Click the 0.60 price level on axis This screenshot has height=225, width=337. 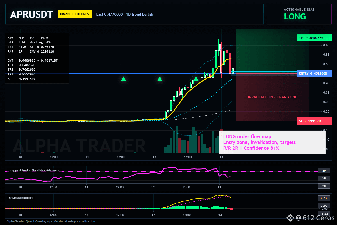click(326, 45)
